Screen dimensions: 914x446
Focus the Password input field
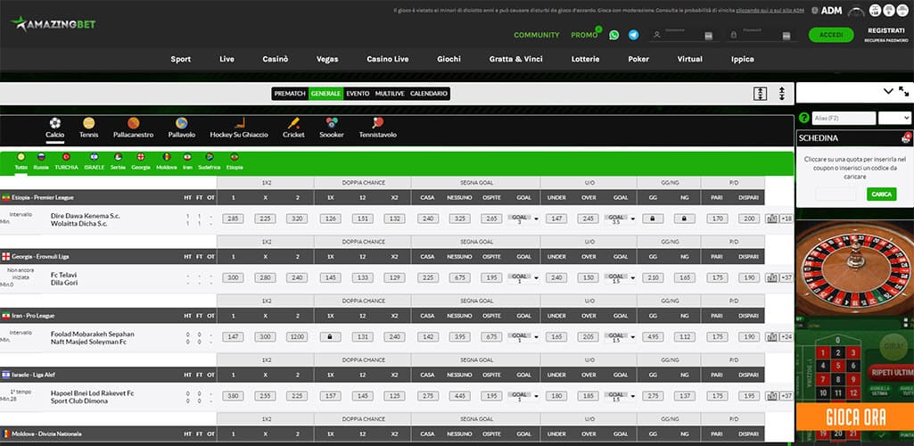[x=762, y=35]
